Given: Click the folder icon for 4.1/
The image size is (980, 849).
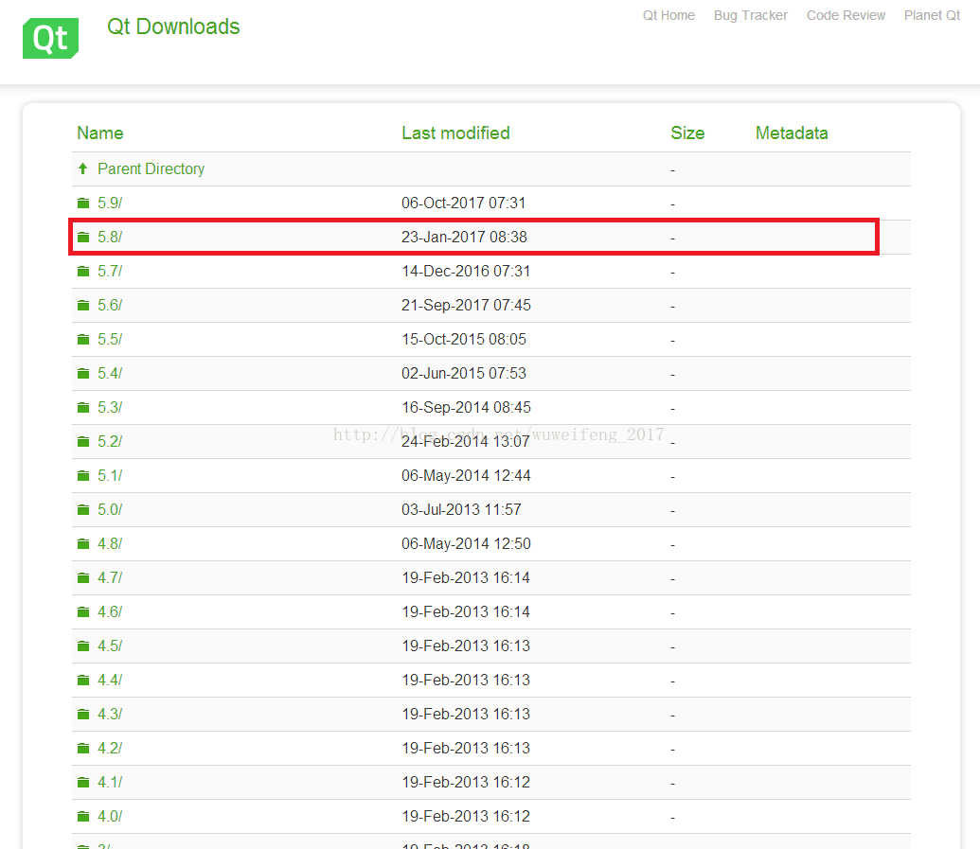Looking at the screenshot, I should [83, 782].
